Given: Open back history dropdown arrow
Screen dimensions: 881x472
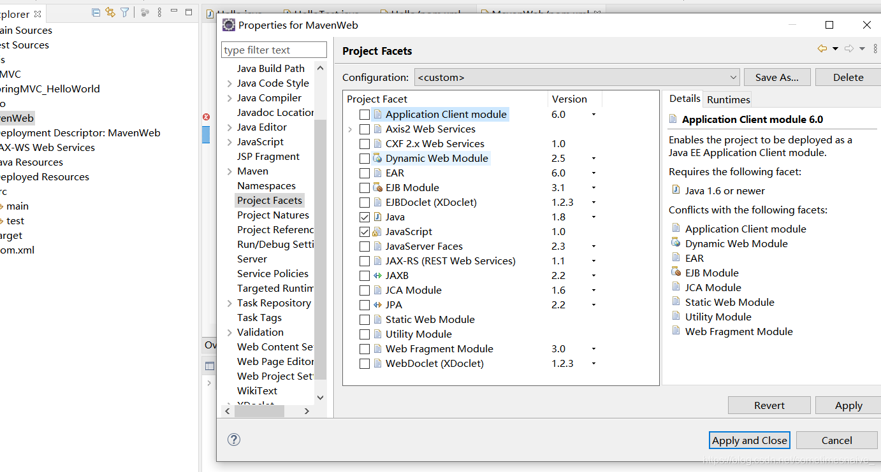Looking at the screenshot, I should click(x=835, y=50).
